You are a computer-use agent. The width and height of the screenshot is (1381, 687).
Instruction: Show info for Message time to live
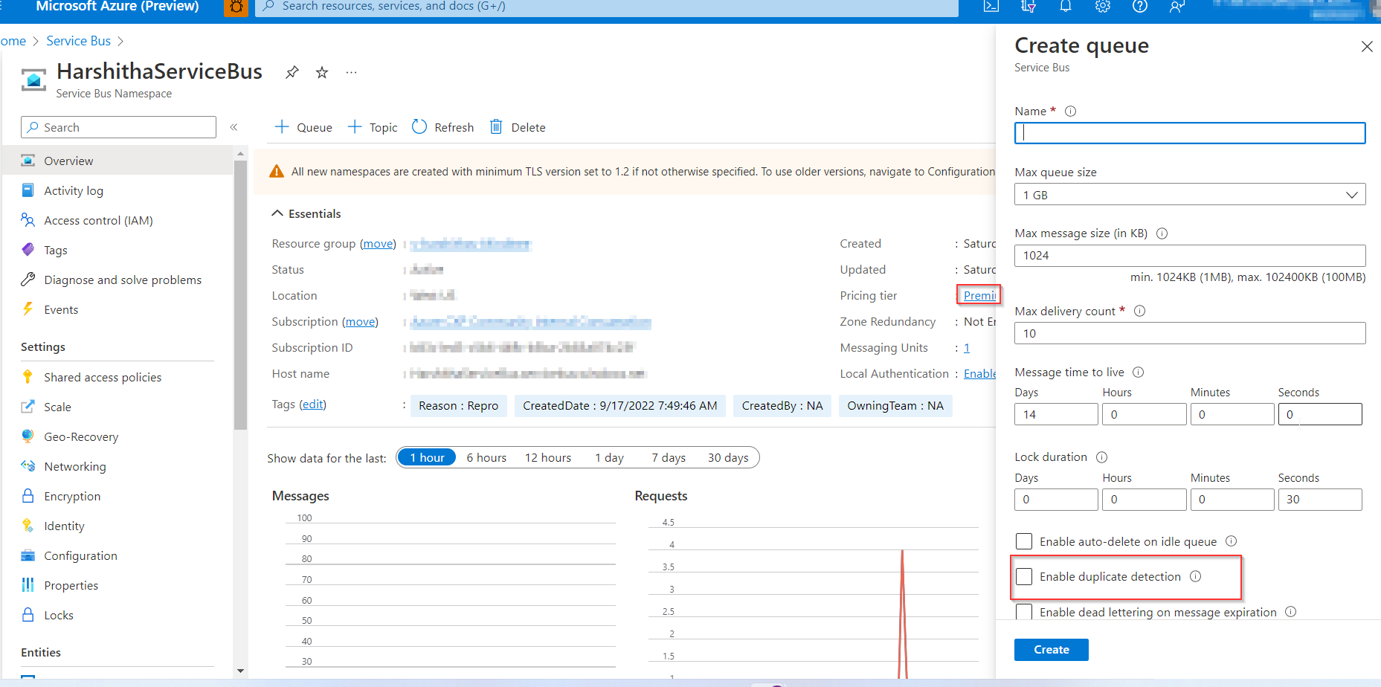pos(1138,372)
